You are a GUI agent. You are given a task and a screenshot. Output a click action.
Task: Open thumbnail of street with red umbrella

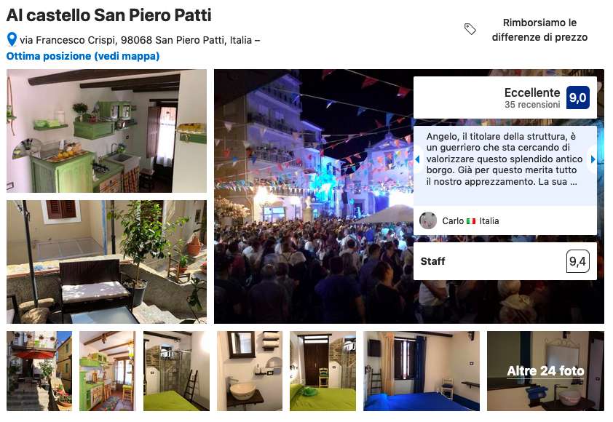pos(39,371)
